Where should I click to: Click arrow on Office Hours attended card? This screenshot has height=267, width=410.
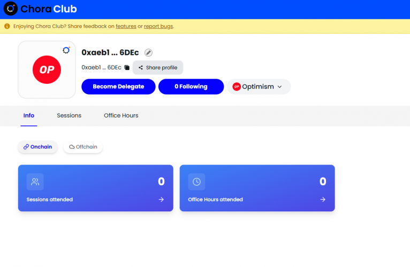click(x=323, y=199)
